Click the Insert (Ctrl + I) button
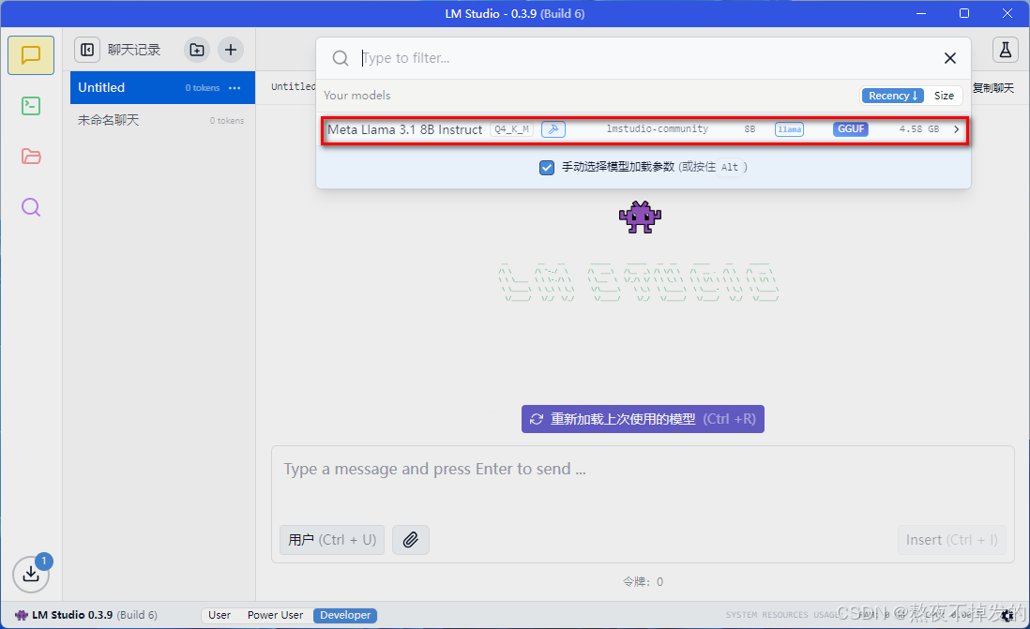Image resolution: width=1030 pixels, height=629 pixels. pyautogui.click(x=952, y=540)
